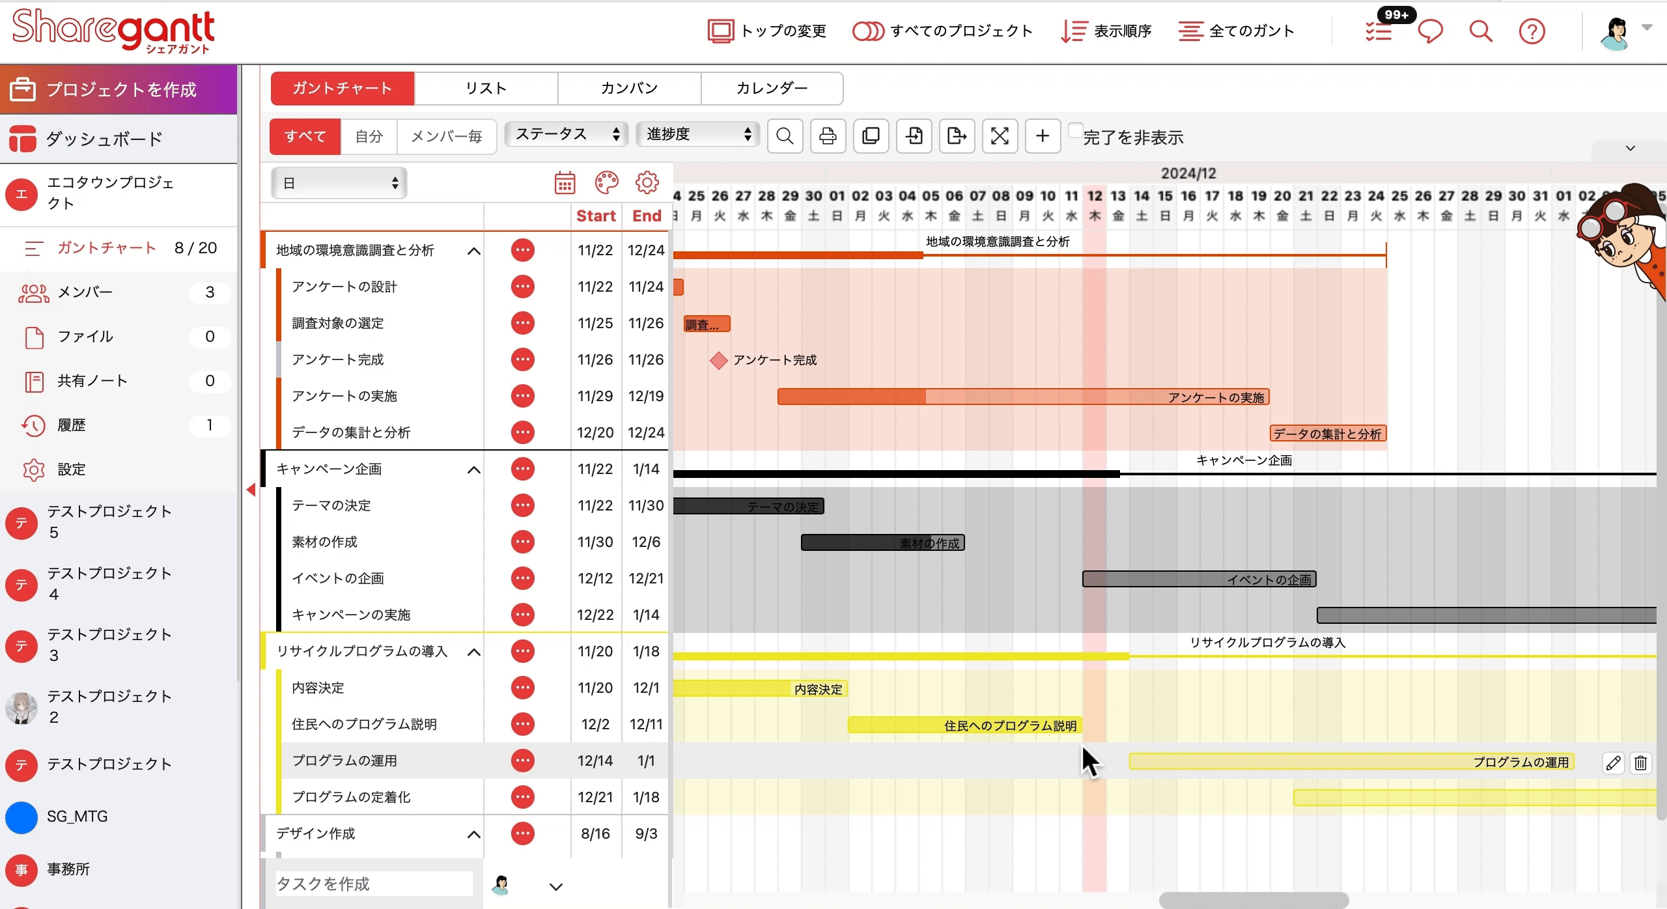Click the print icon in toolbar
Screen dimensions: 1667x909
click(x=828, y=136)
